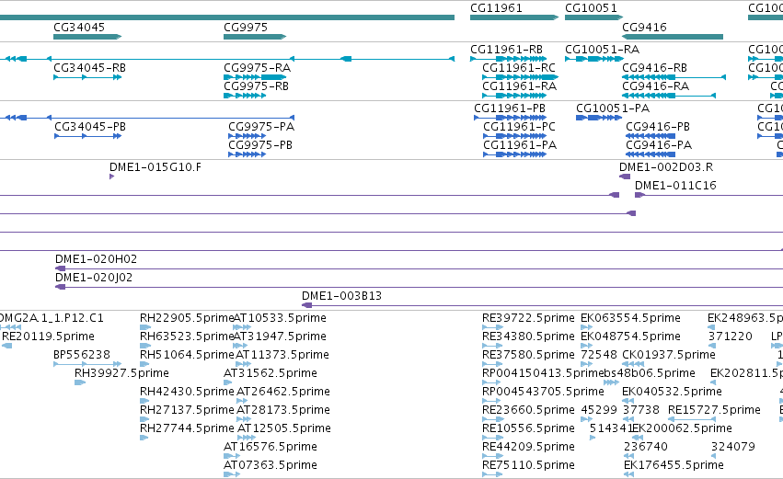Select transcript CG10051-RA
The height and width of the screenshot is (479, 783).
(594, 59)
